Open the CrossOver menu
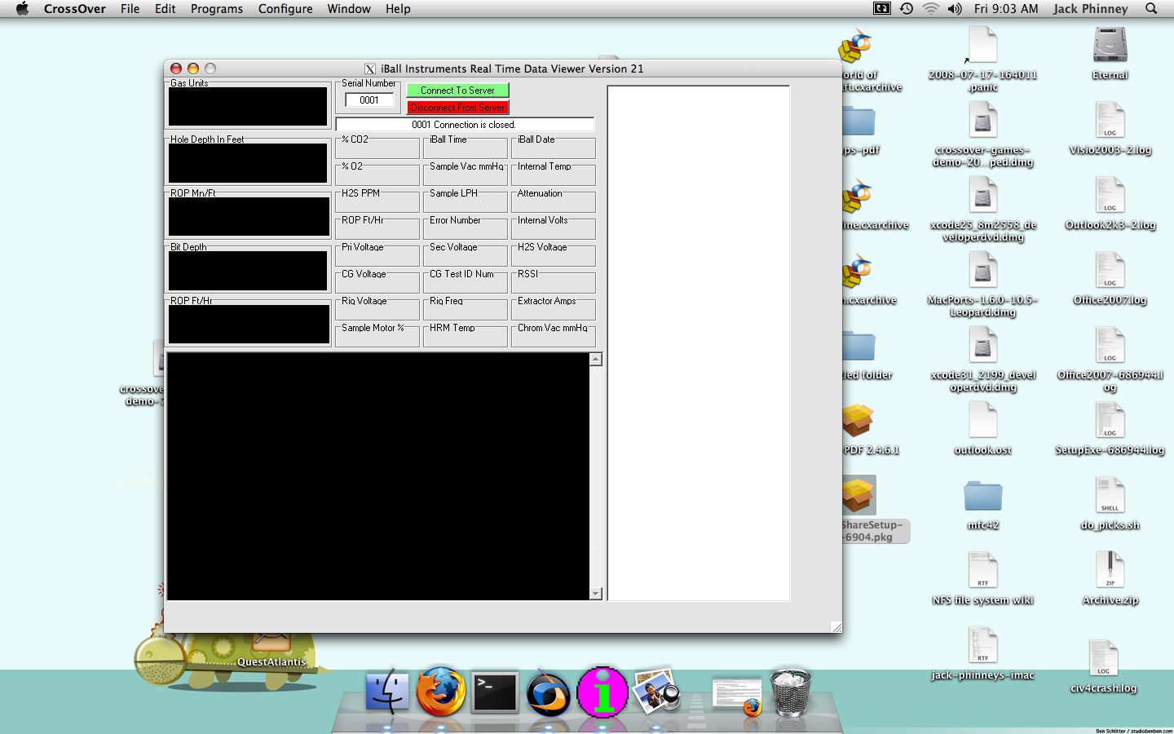This screenshot has height=734, width=1174. pos(75,9)
